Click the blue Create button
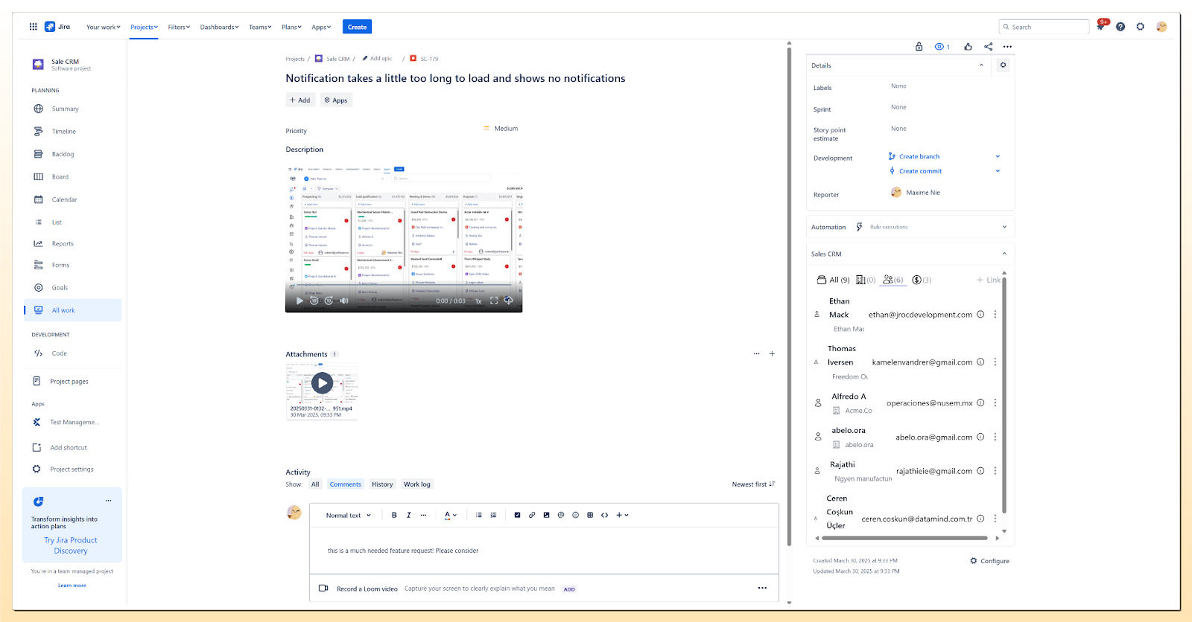 357,27
